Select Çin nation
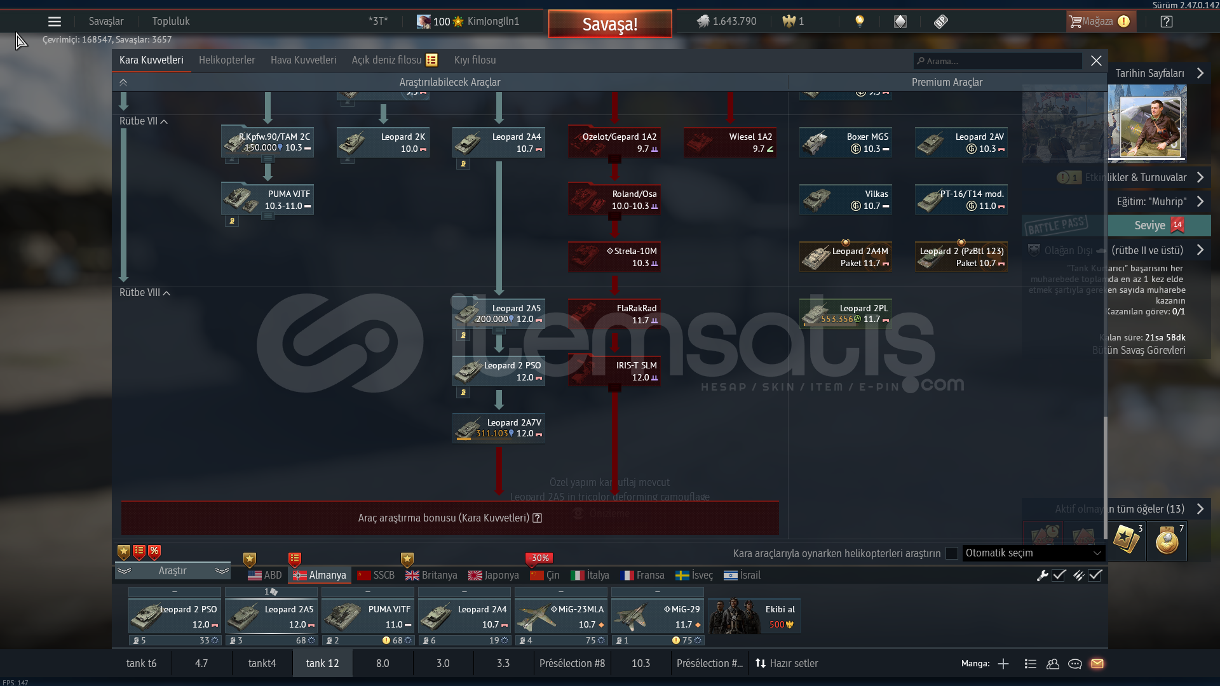1220x686 pixels. (x=545, y=575)
